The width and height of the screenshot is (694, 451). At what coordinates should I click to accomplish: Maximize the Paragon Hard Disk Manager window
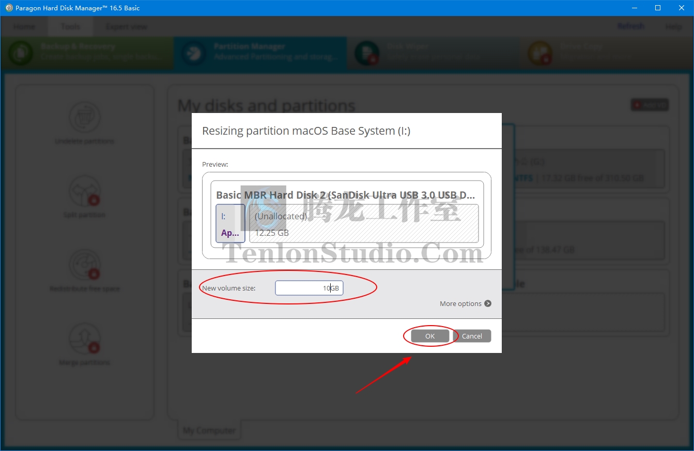pyautogui.click(x=658, y=8)
